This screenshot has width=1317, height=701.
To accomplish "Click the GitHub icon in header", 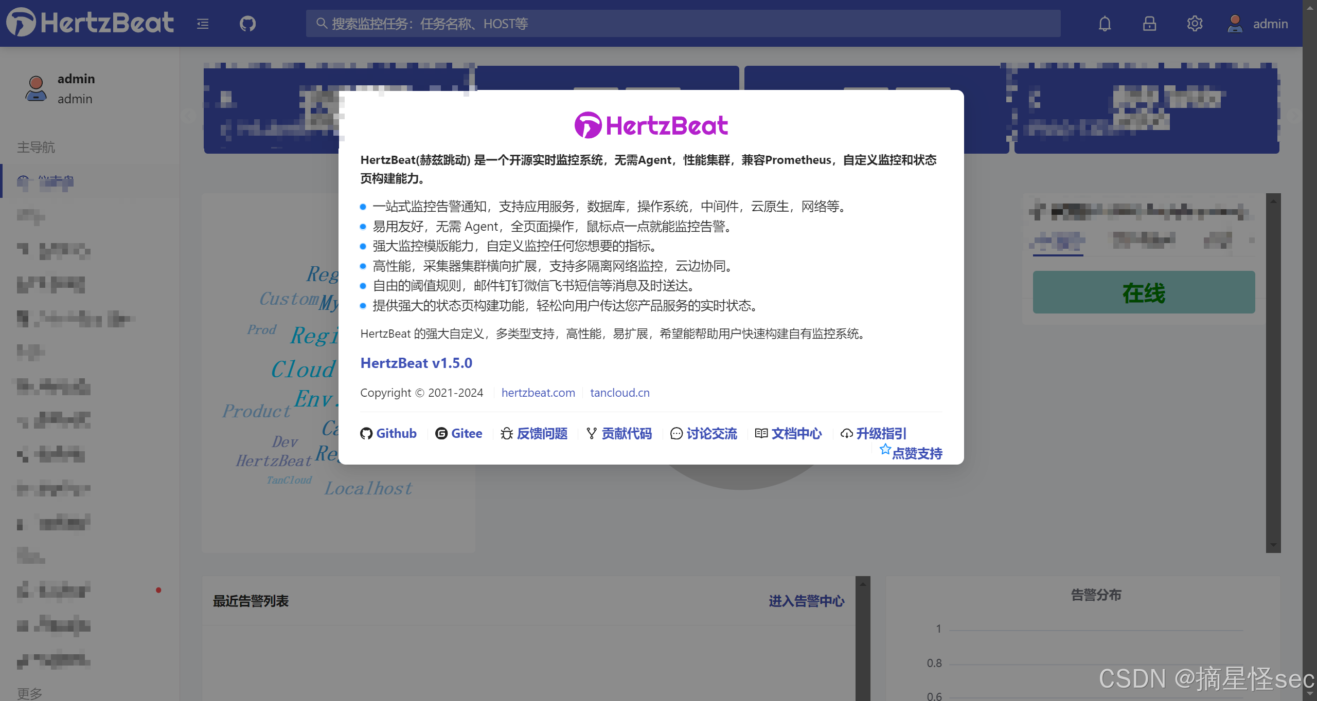I will [247, 24].
